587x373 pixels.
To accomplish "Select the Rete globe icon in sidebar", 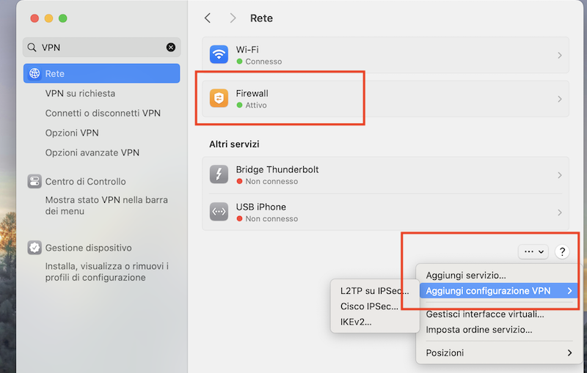I will point(34,74).
